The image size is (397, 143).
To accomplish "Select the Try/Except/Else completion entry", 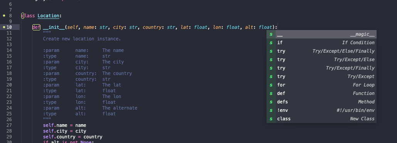I will pyautogui.click(x=322, y=60).
